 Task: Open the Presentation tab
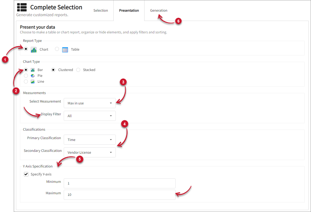tap(129, 11)
